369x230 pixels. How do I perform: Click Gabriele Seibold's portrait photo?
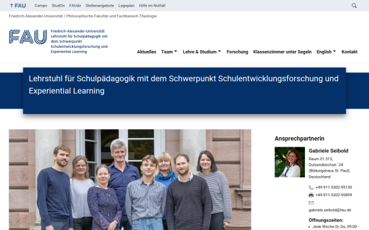(x=290, y=162)
